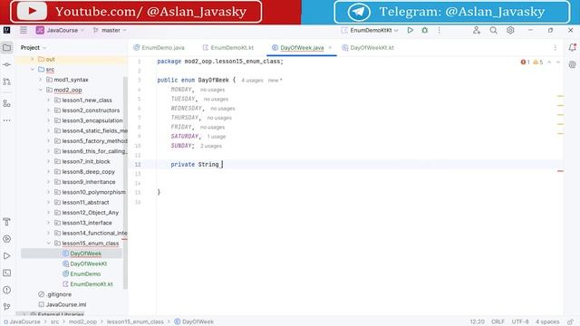Click the 1 usage hint beside SATURDAY
The width and height of the screenshot is (580, 326).
coord(217,137)
